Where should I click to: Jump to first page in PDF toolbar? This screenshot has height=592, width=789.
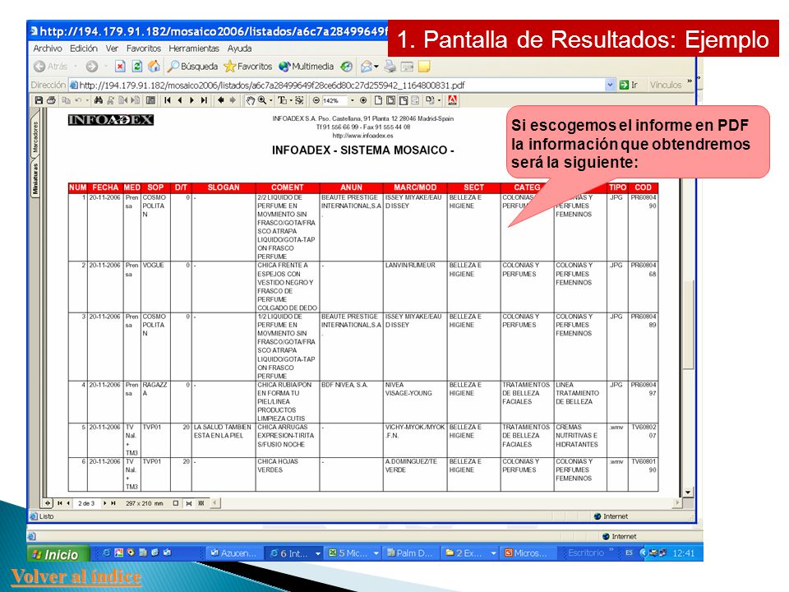[x=168, y=100]
